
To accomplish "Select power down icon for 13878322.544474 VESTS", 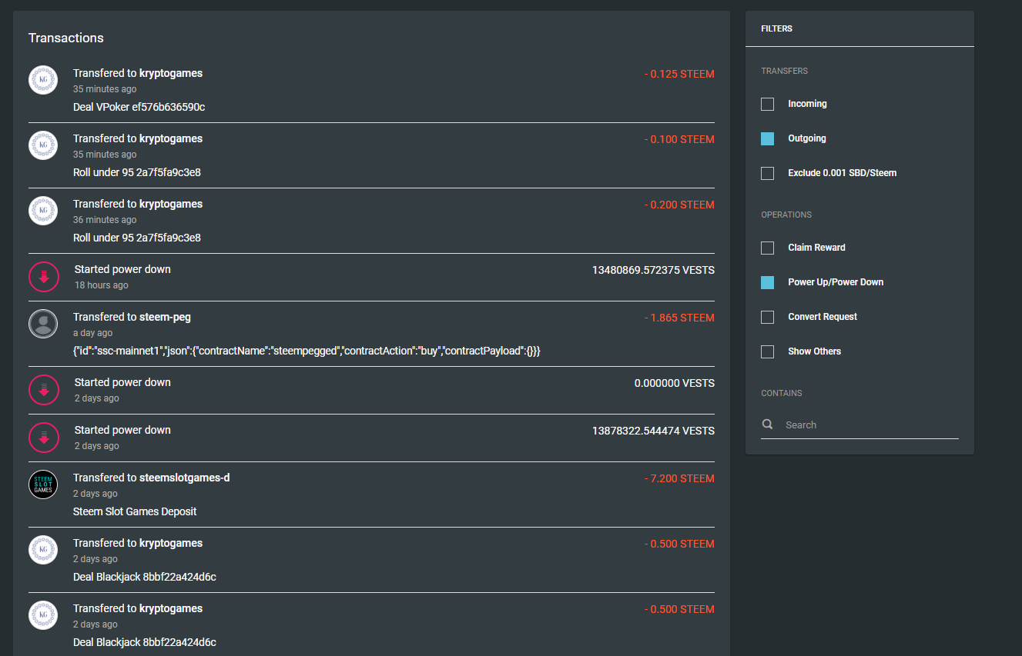I will 44,438.
